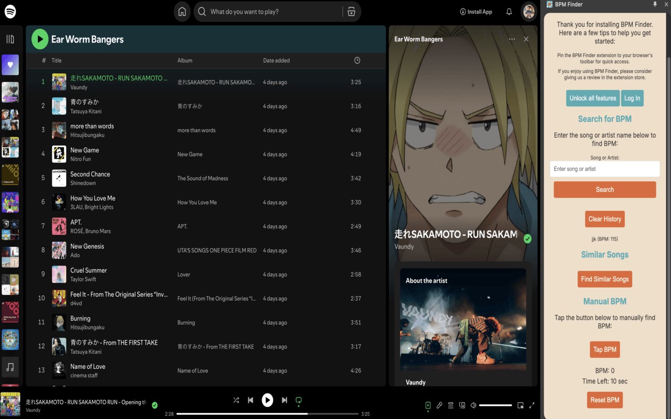Viewport: 671px width, 419px height.
Task: Click the green saved checkmark beside song title in panel
Action: [x=527, y=239]
